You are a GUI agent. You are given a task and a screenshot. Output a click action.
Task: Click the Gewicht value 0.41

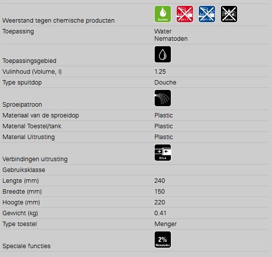[160, 213]
